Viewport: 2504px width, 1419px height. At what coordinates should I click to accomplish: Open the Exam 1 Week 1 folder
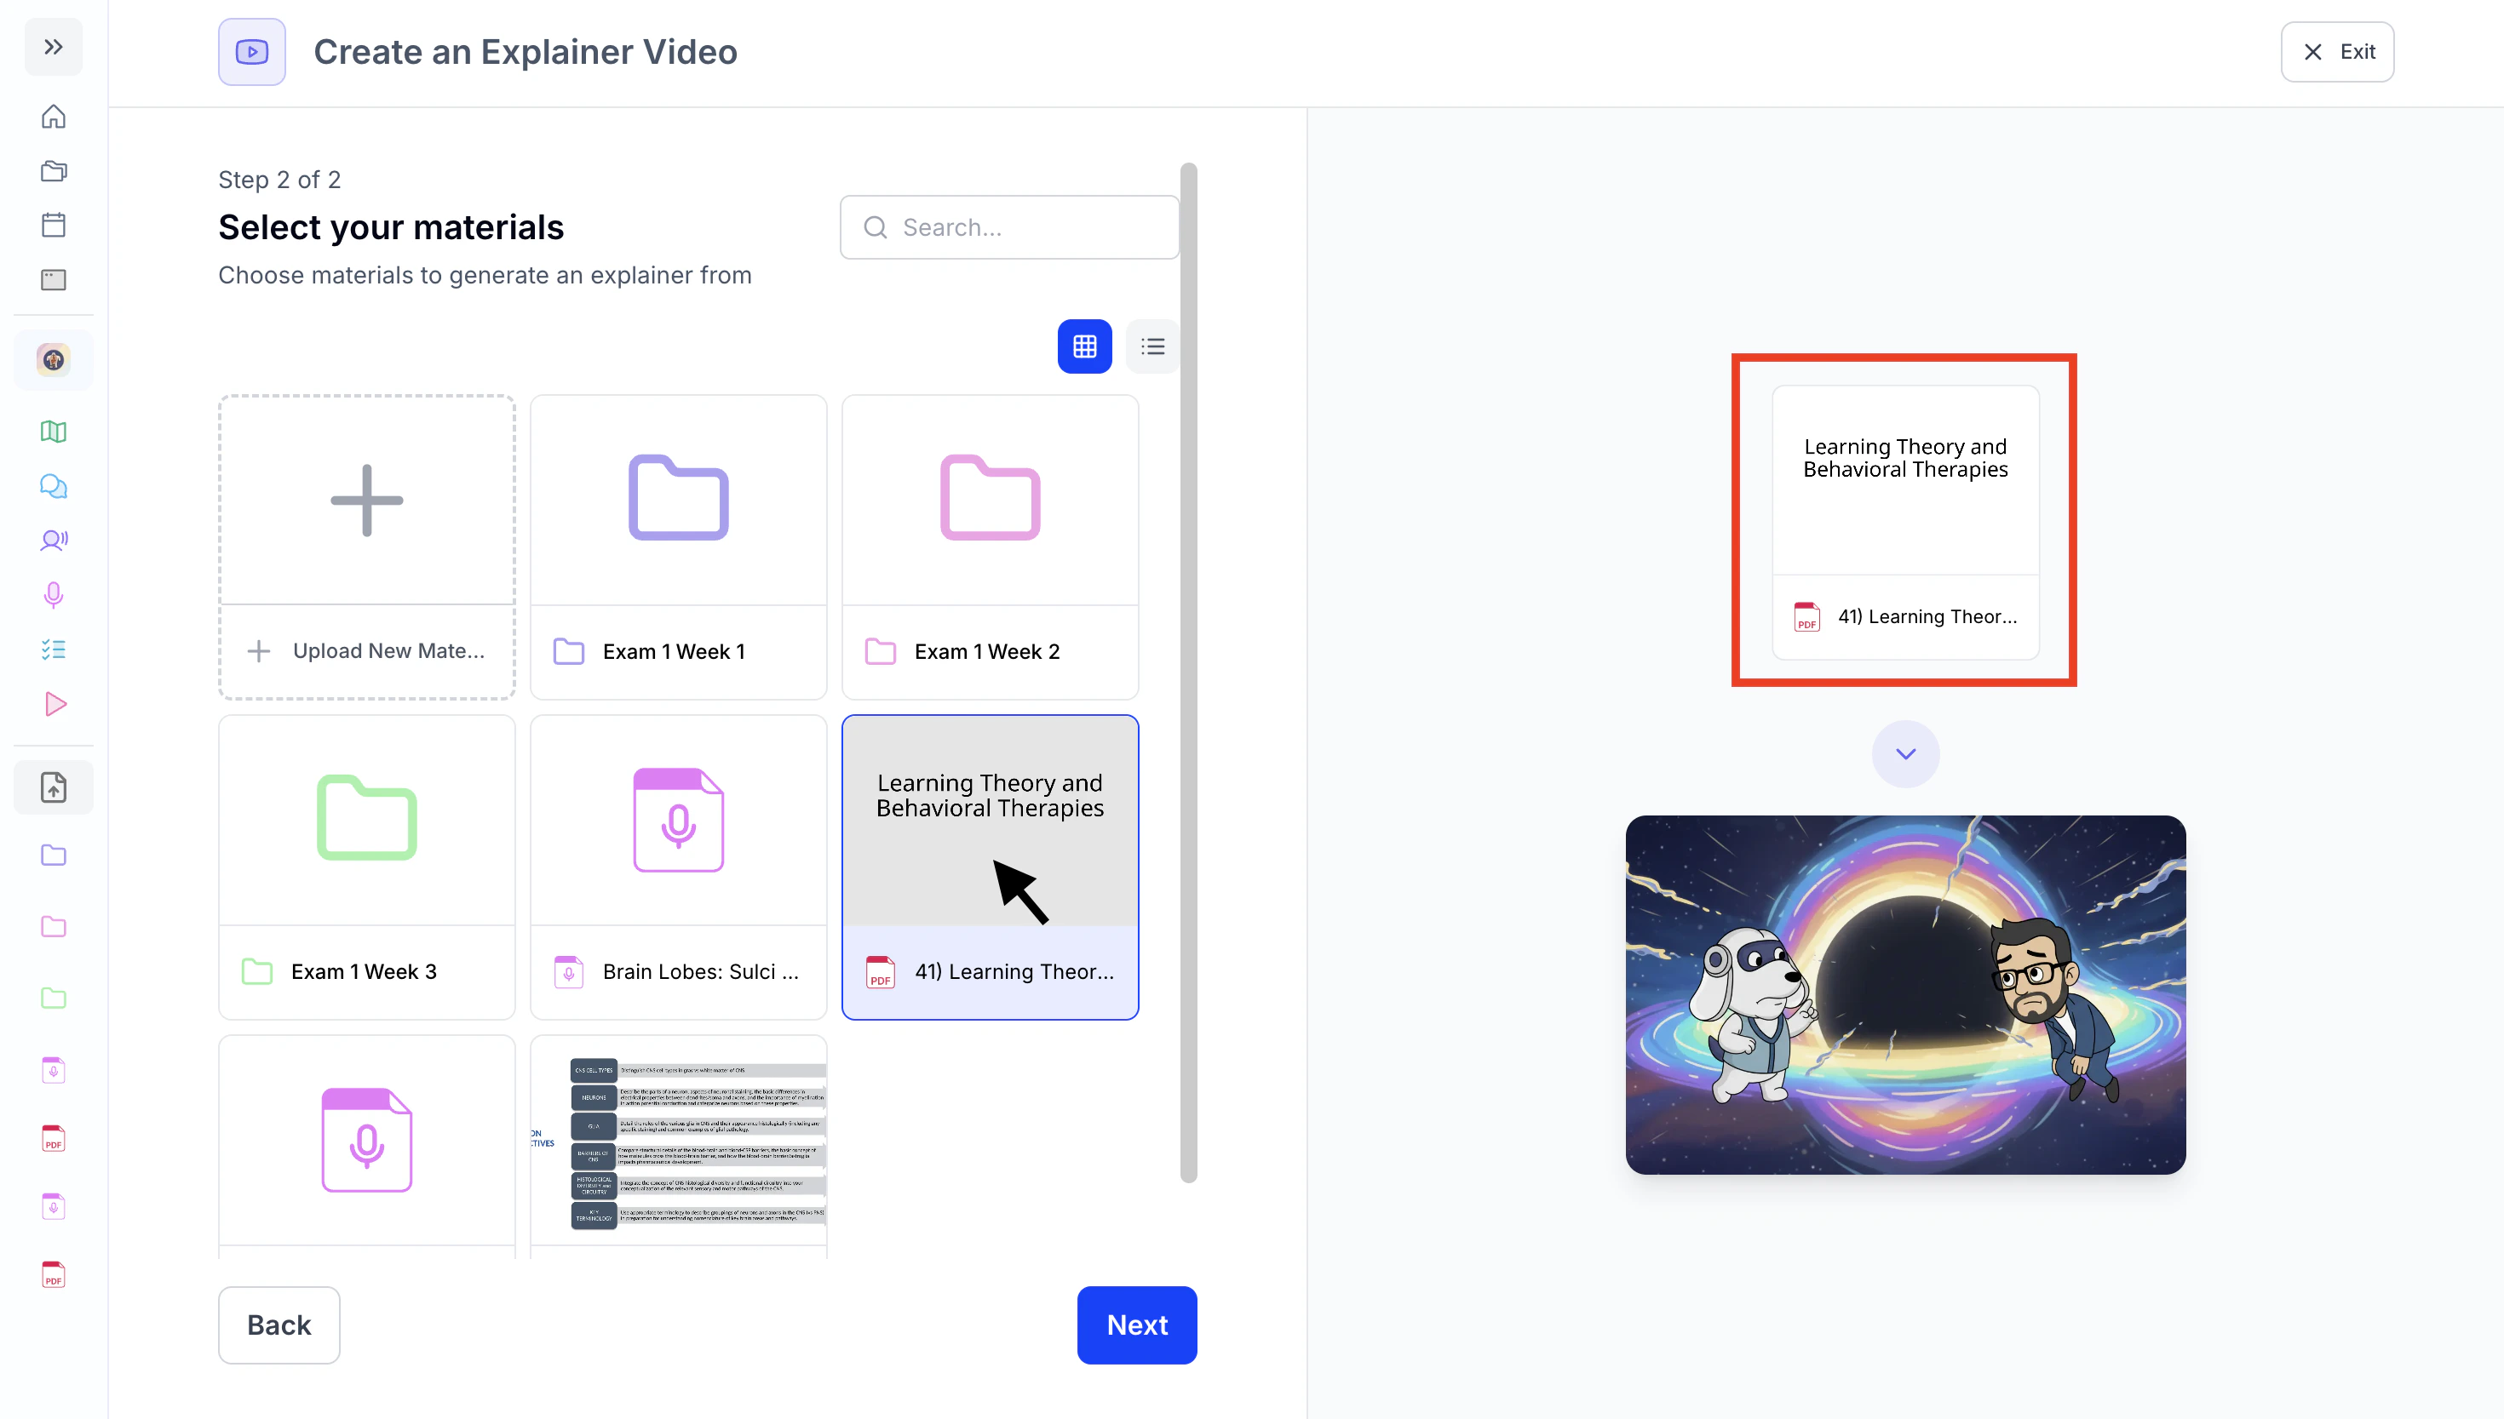679,546
